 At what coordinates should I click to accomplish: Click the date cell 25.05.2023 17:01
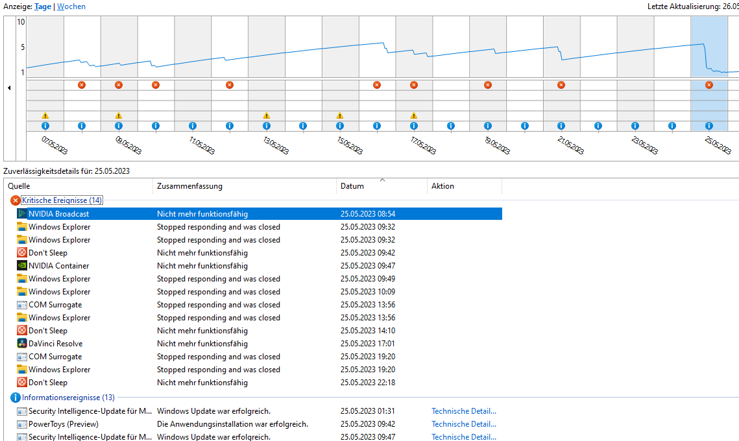click(368, 344)
